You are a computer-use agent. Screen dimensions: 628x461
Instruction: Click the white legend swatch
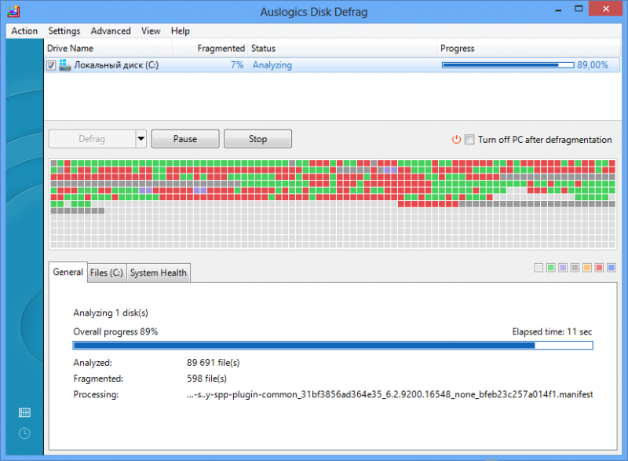(x=539, y=268)
